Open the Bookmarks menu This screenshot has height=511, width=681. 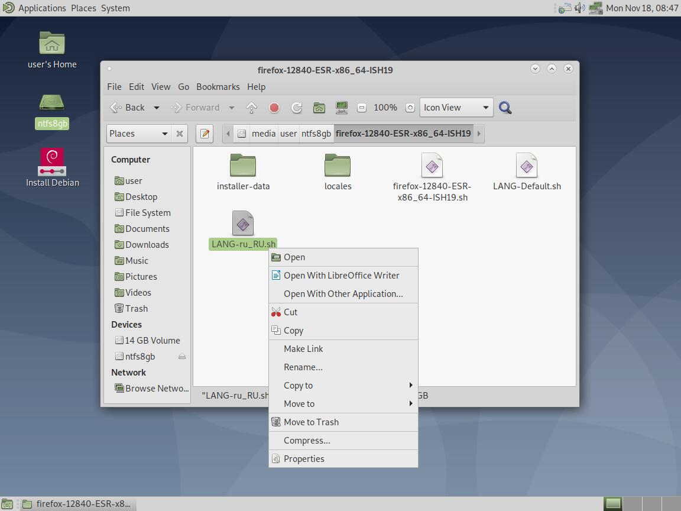[x=218, y=87]
